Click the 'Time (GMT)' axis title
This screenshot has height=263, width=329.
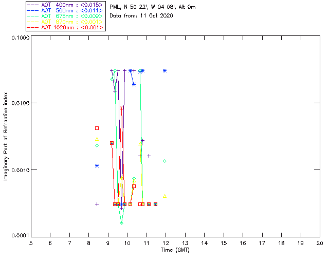click(175, 250)
